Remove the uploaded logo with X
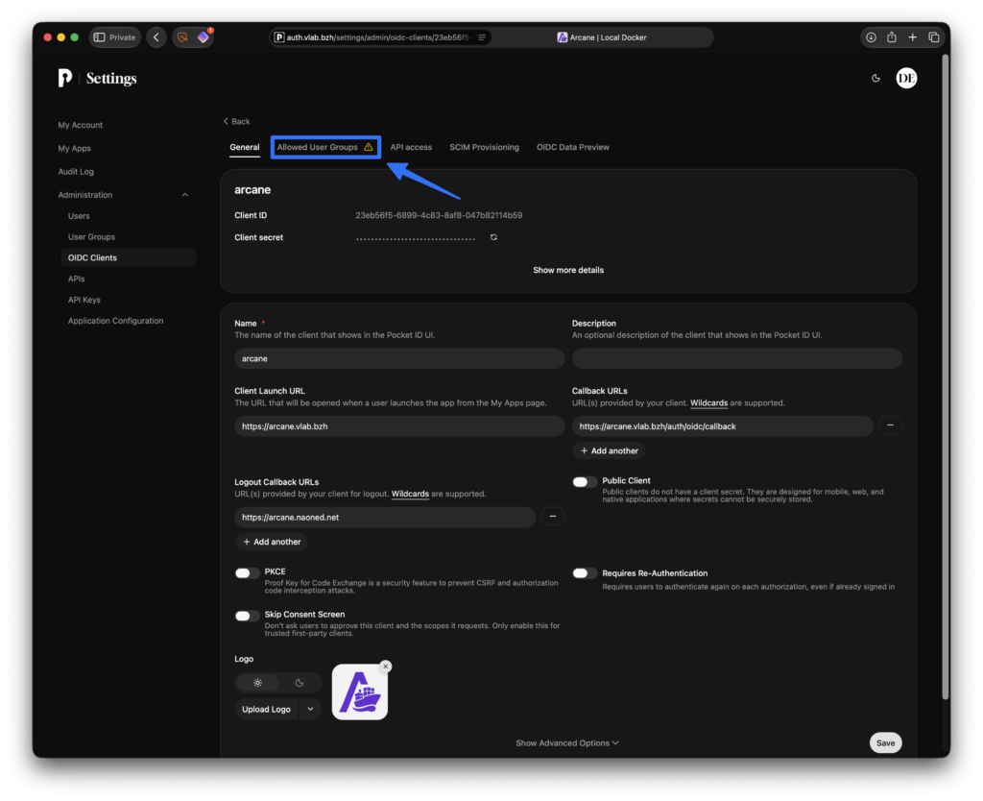 tap(386, 667)
